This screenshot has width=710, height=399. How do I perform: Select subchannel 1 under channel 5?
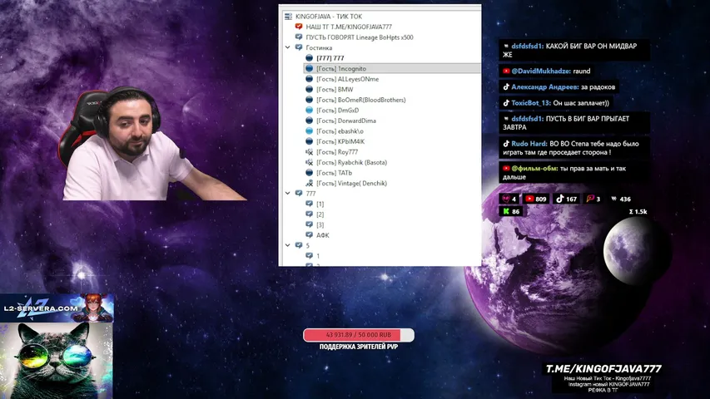(x=318, y=255)
